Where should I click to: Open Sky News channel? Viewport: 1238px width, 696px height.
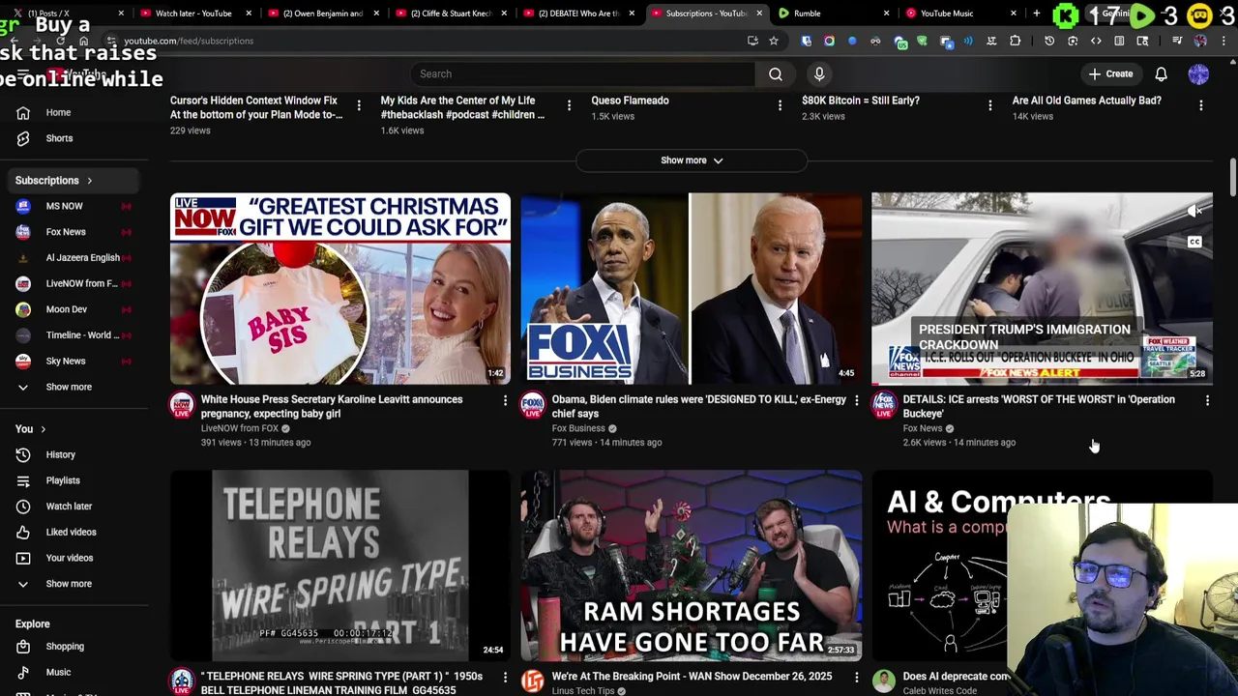pos(75,361)
